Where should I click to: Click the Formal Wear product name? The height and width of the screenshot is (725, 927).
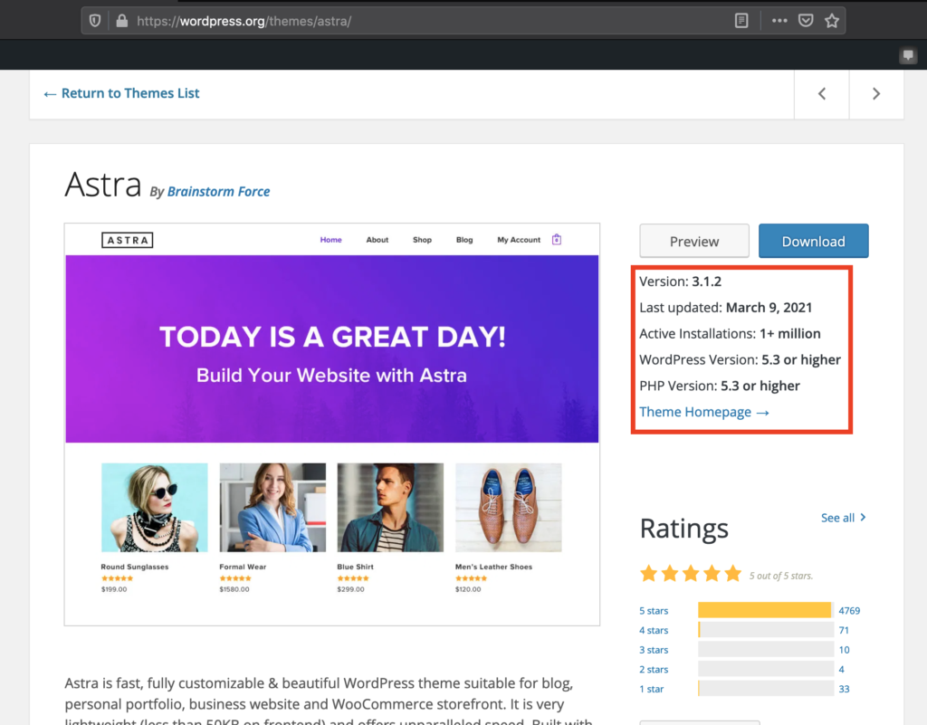point(243,567)
